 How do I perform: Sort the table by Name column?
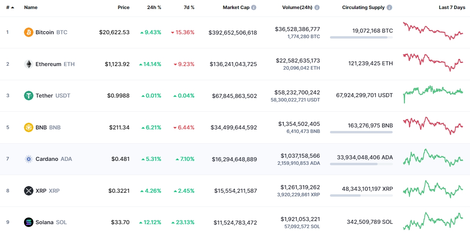coord(31,7)
